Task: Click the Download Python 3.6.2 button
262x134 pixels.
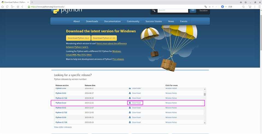Action: point(78,38)
